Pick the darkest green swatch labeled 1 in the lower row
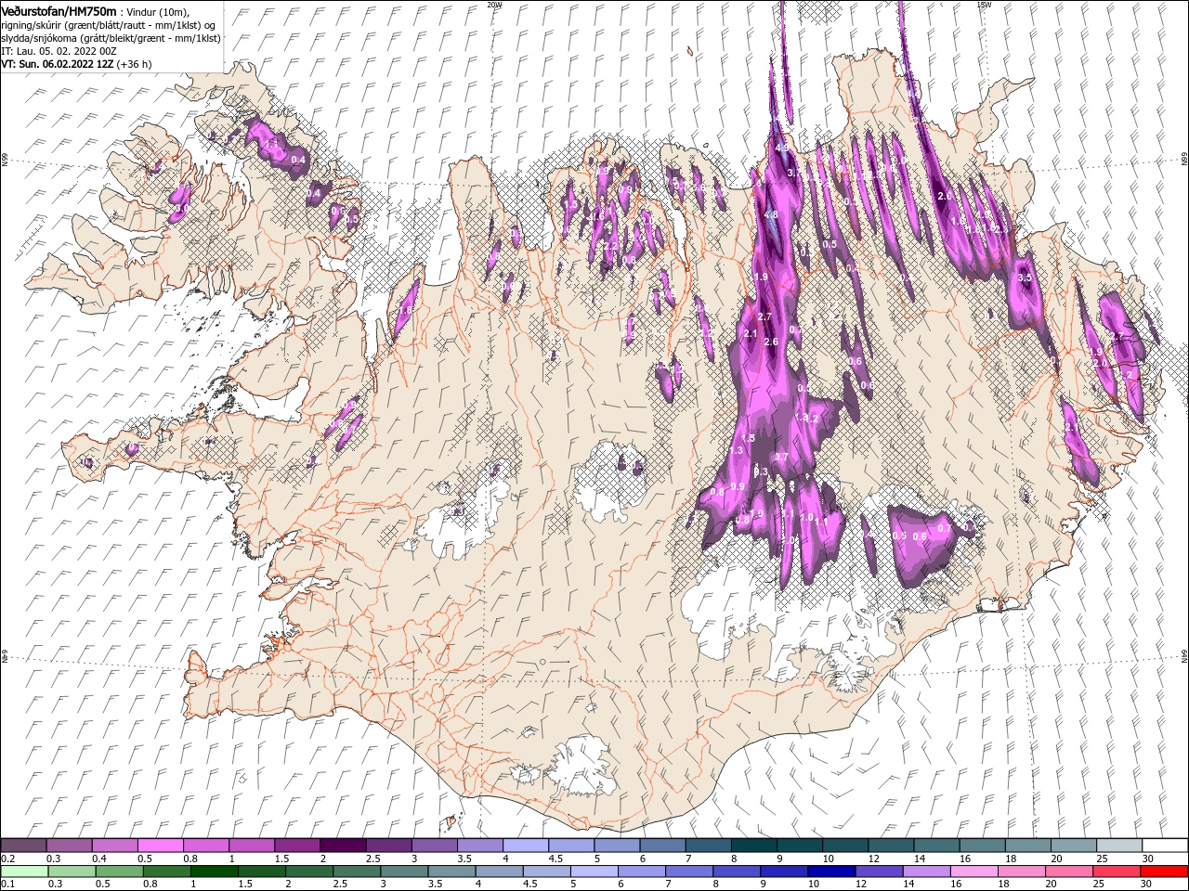 coord(215,872)
